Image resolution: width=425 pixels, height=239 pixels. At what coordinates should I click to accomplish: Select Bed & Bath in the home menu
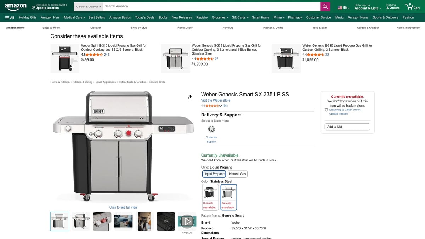point(320,27)
